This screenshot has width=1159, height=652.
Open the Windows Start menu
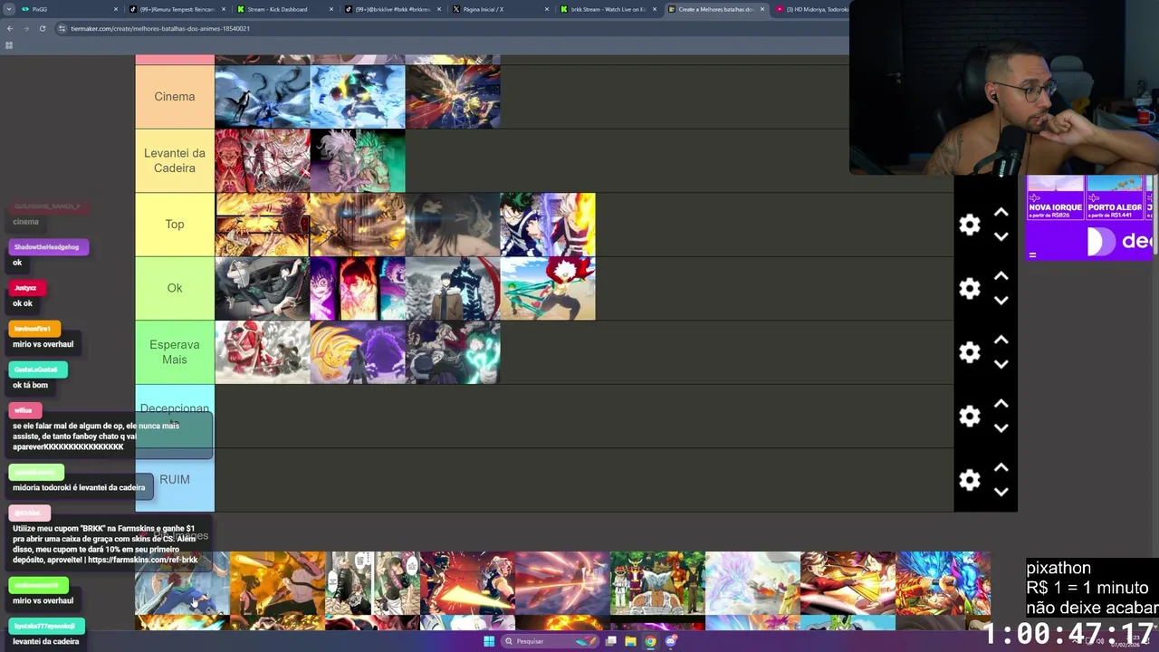[x=489, y=641]
